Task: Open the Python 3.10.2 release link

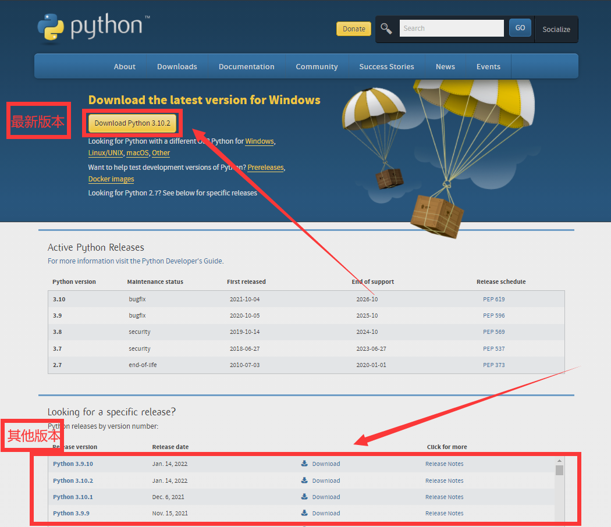Action: (73, 480)
